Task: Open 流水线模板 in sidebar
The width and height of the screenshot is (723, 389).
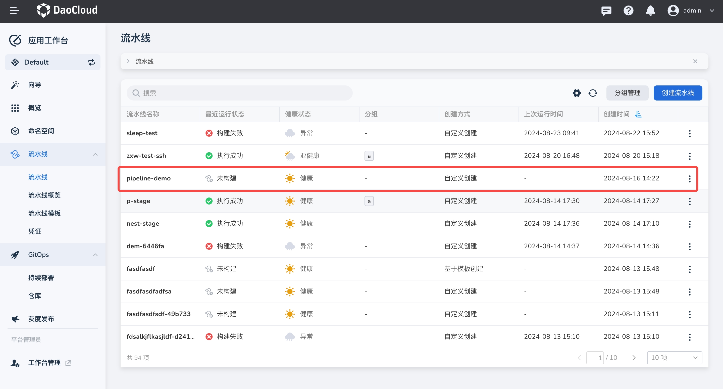Action: point(44,213)
